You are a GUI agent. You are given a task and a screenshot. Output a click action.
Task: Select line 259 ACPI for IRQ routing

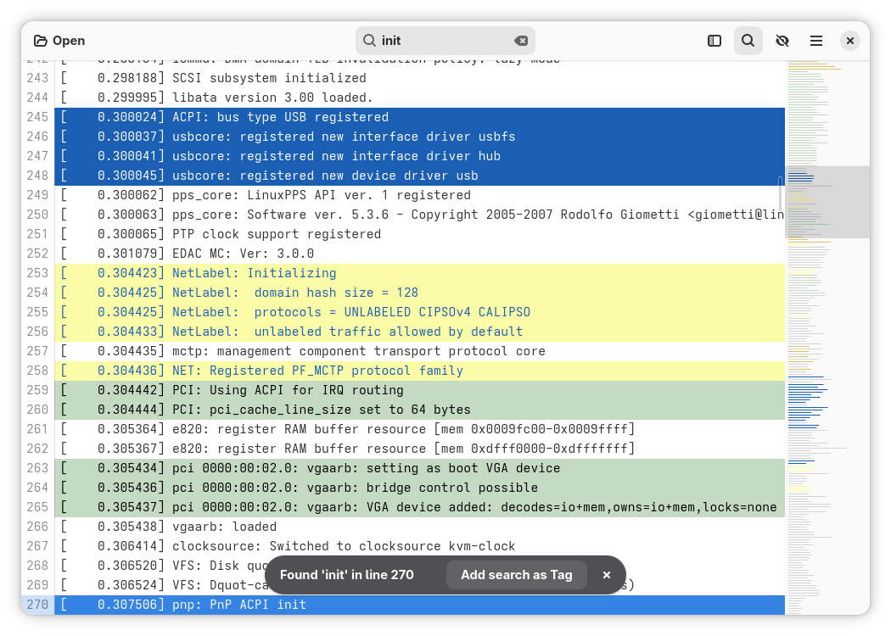point(419,390)
